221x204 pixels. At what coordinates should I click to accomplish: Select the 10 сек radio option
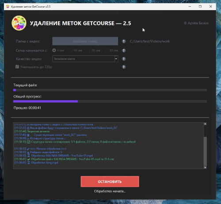[x=70, y=50]
